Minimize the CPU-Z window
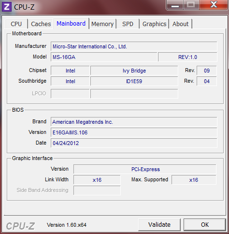 [x=175, y=5]
